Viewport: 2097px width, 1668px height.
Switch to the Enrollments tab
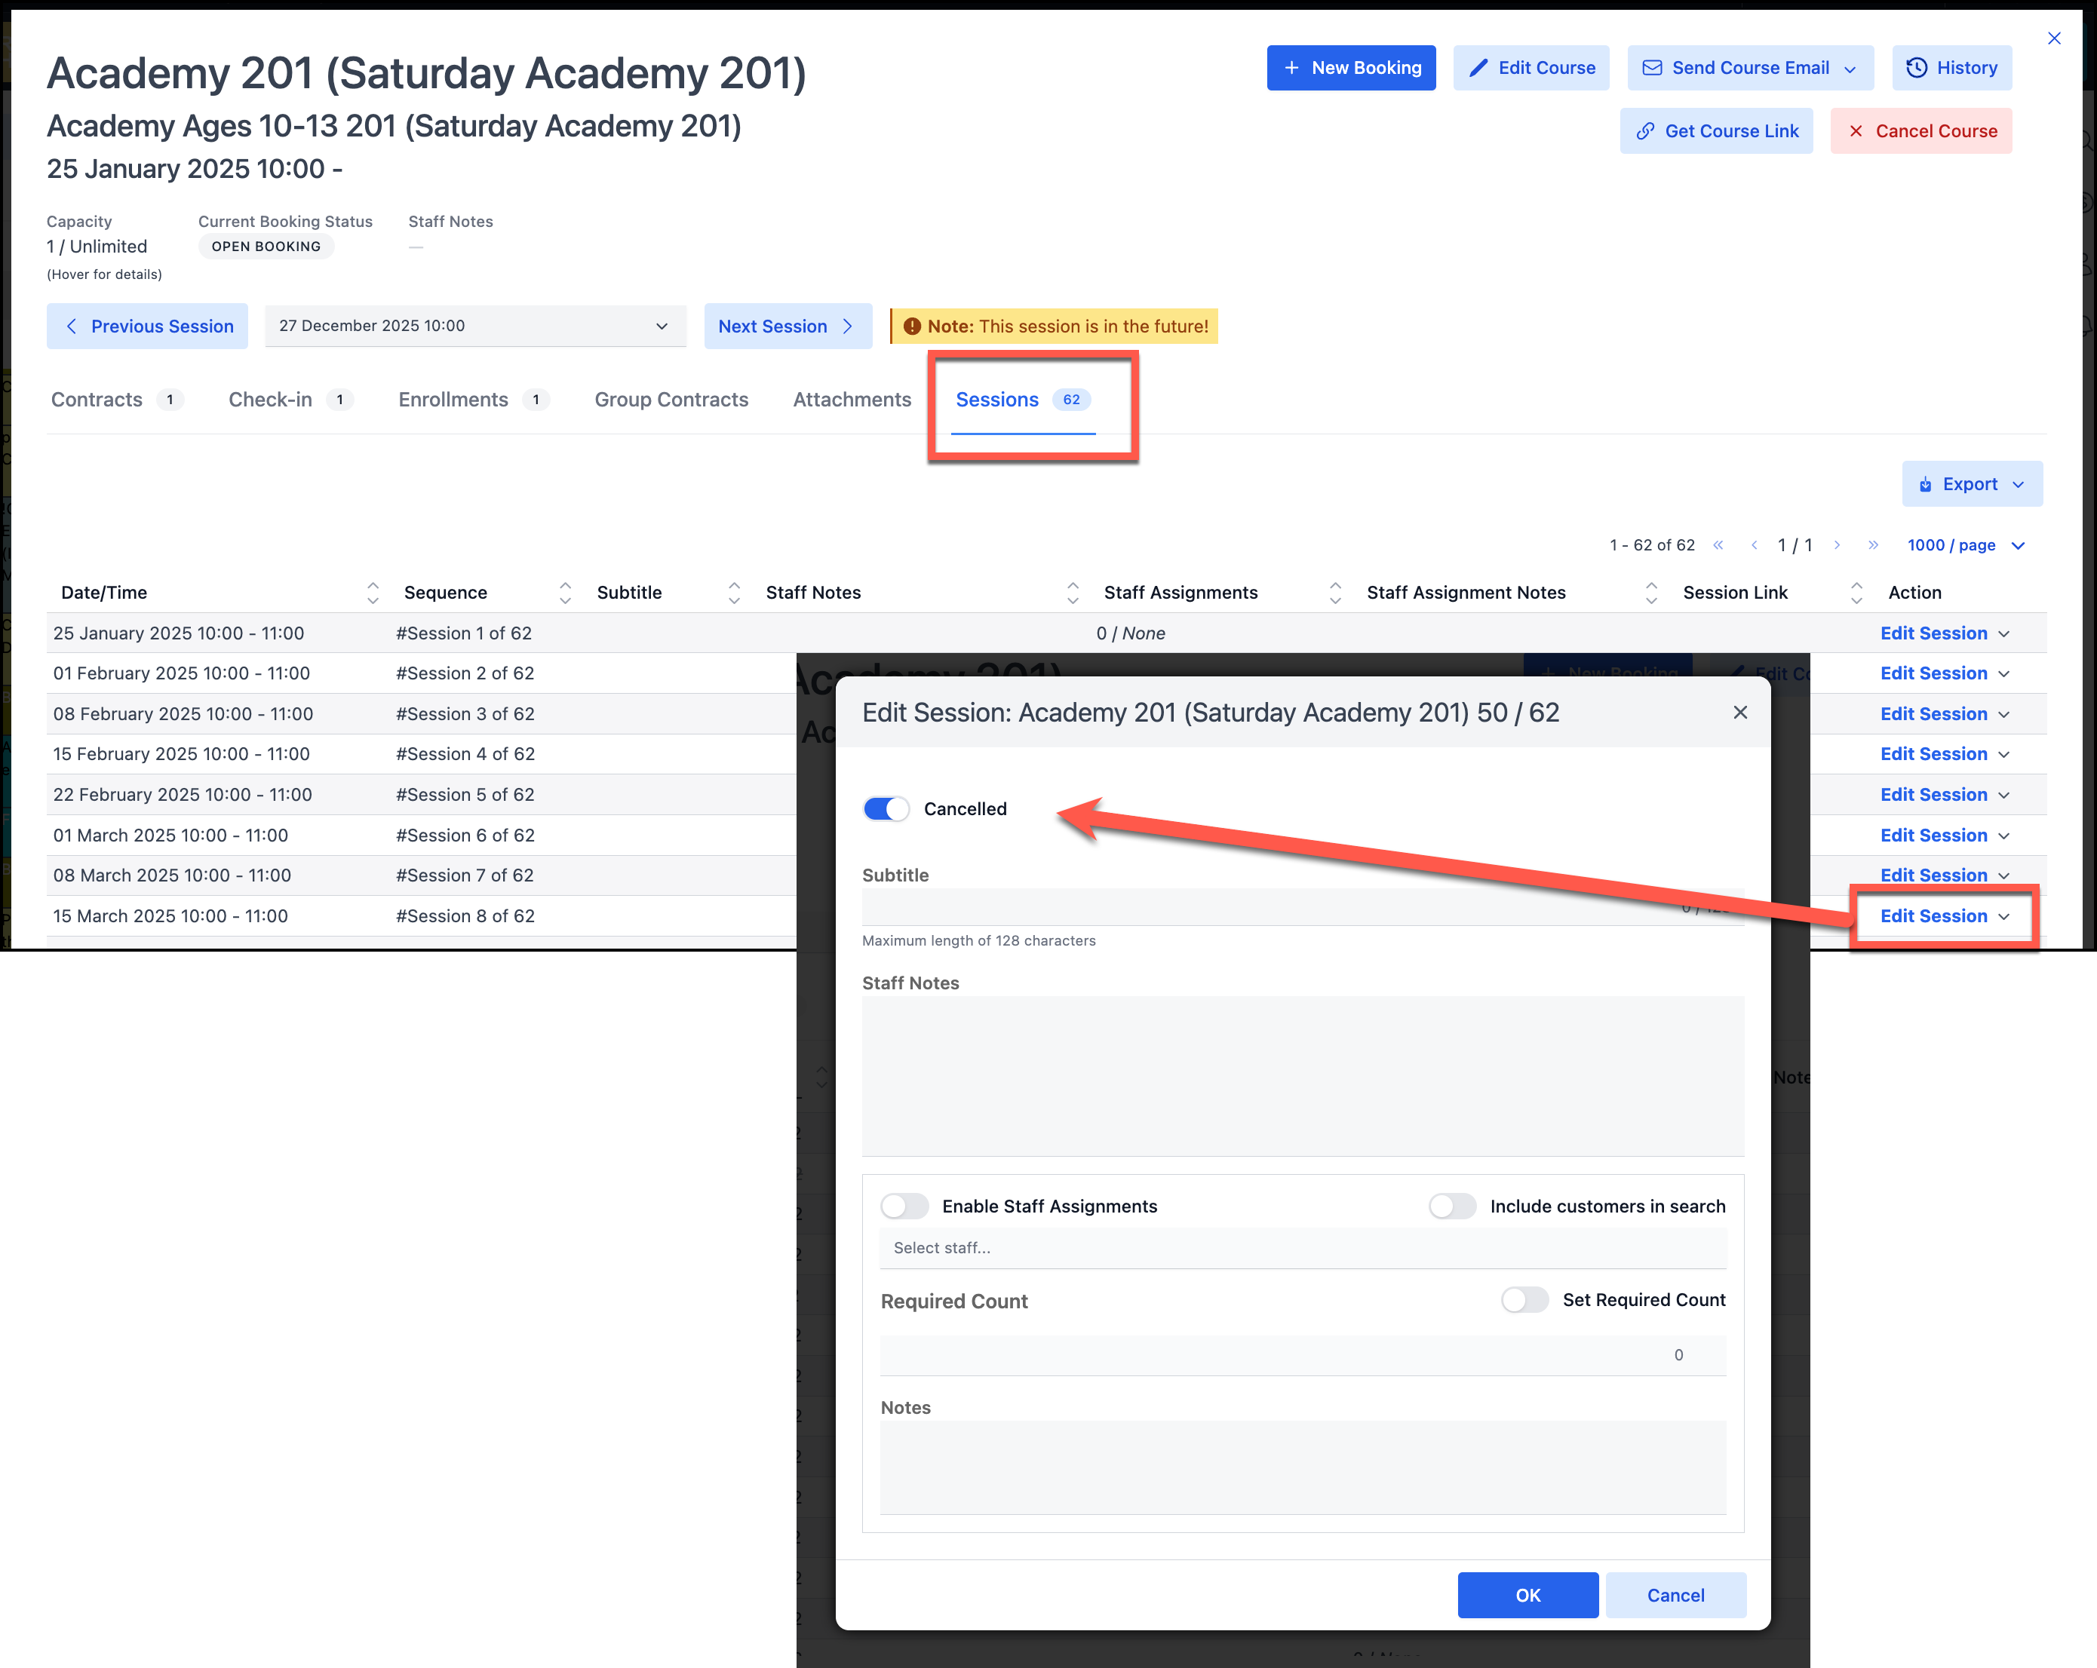pos(453,399)
